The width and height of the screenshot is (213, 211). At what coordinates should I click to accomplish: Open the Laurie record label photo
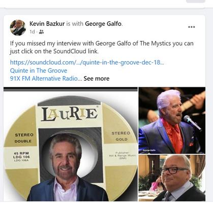pyautogui.click(x=71, y=144)
